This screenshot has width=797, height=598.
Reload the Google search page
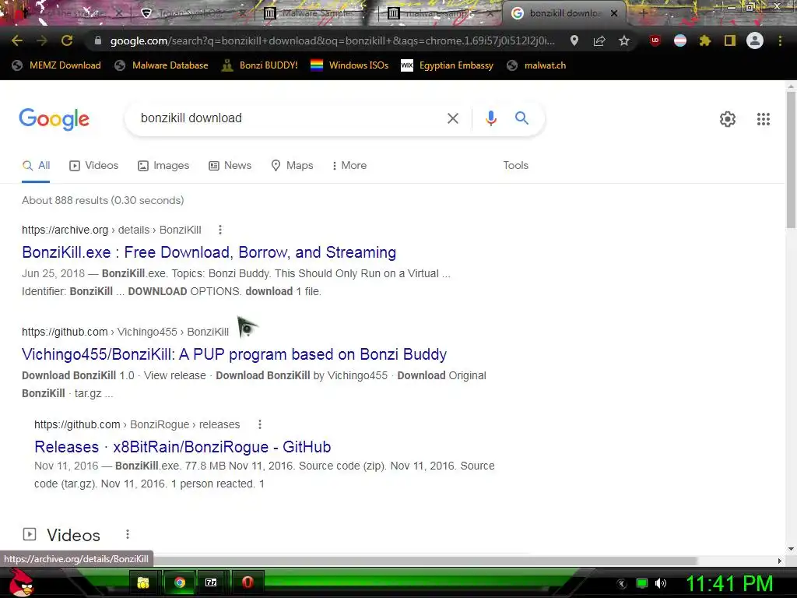[67, 40]
